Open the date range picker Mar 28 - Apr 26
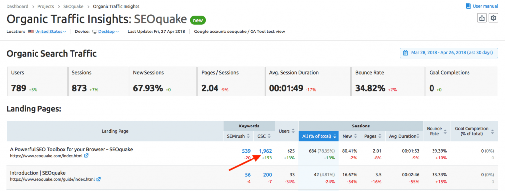Viewport: 505px width, 191px height. click(x=449, y=53)
